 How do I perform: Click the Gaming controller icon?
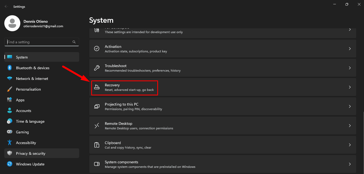[x=10, y=132]
